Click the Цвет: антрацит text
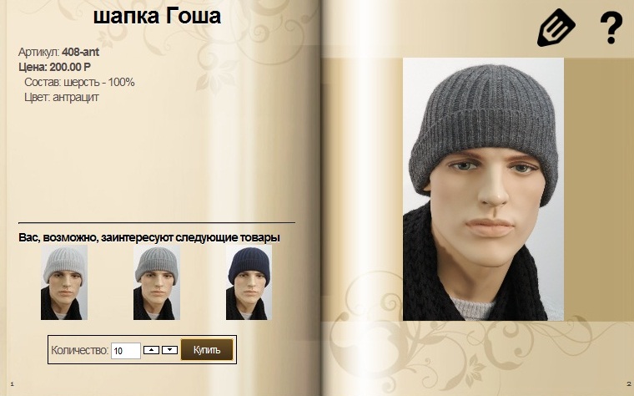Screen dimensions: 634x396 [x=62, y=97]
